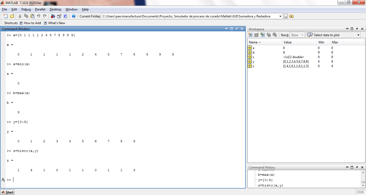The height and width of the screenshot is (195, 366).
Task: Select variable a icon in Workspace
Action: click(x=250, y=48)
